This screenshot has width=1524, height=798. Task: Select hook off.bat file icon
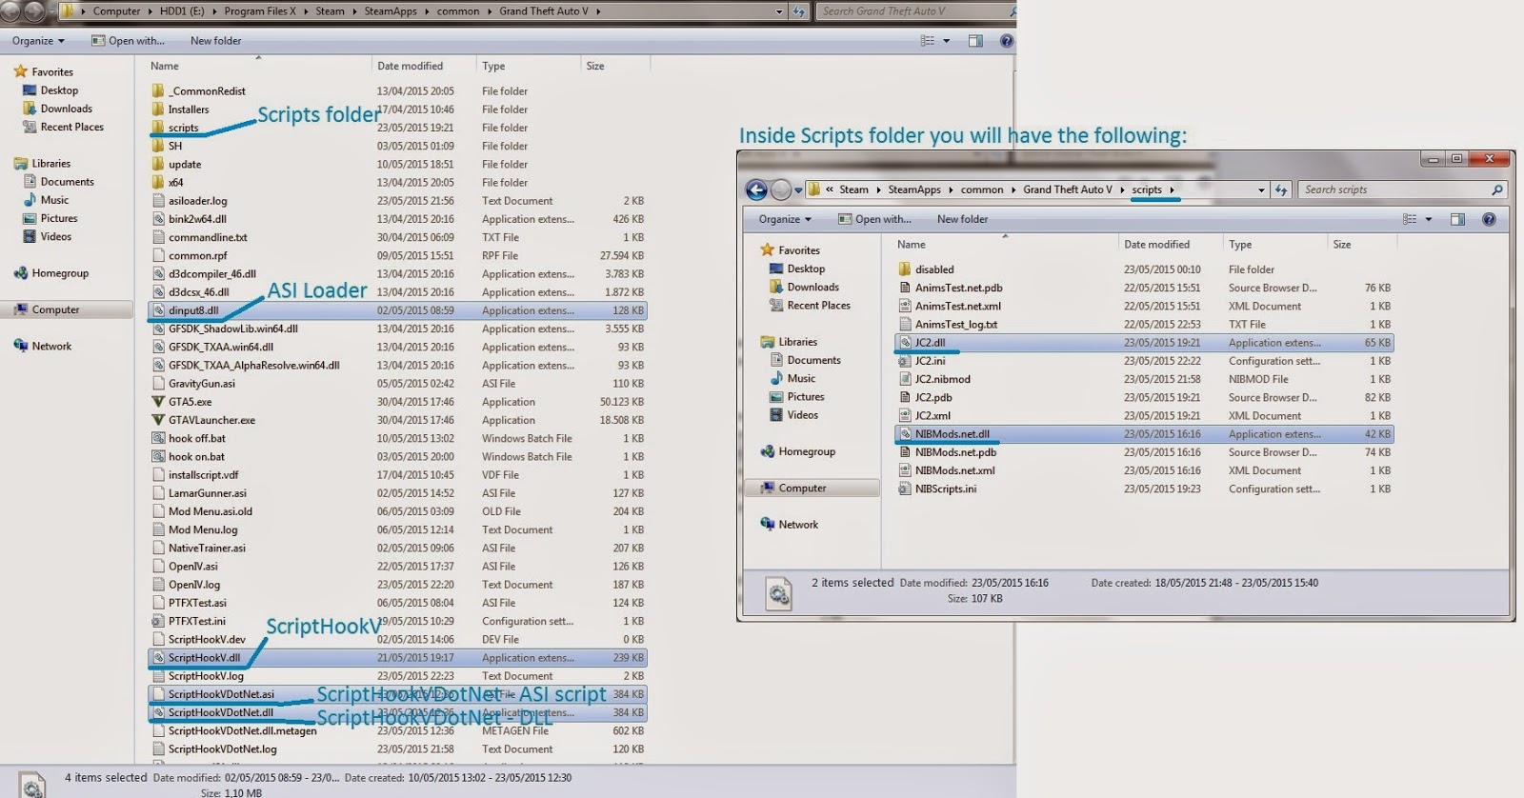pyautogui.click(x=158, y=438)
